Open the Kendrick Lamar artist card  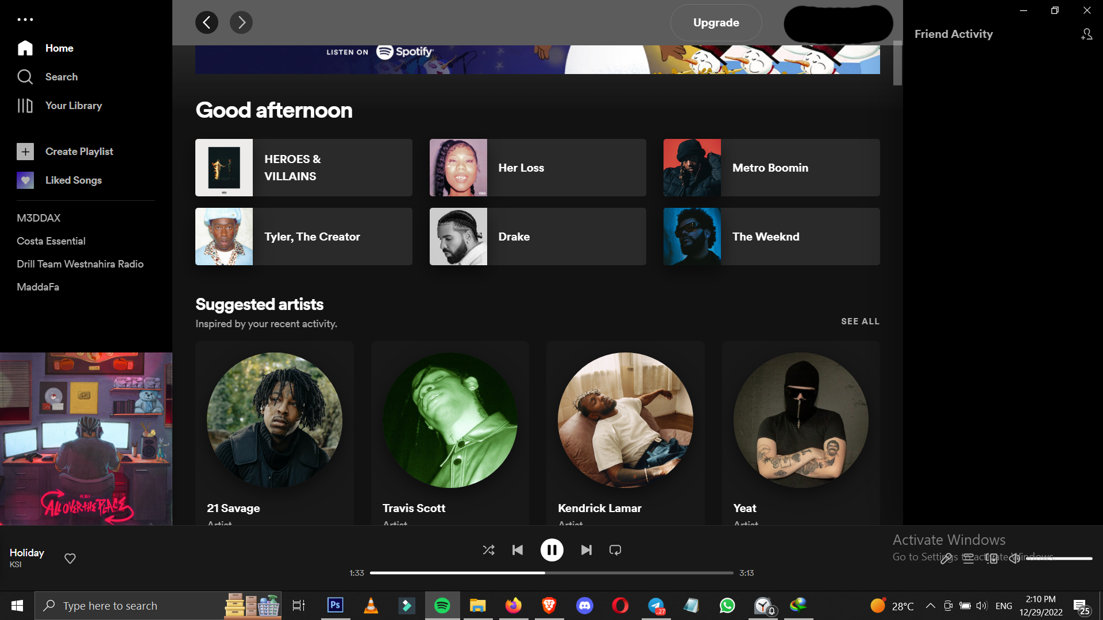(626, 433)
